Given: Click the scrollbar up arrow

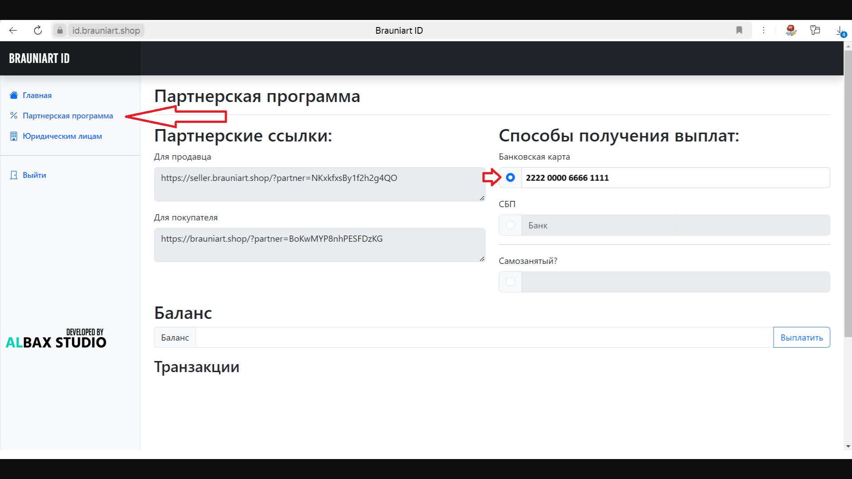Looking at the screenshot, I should 848,46.
